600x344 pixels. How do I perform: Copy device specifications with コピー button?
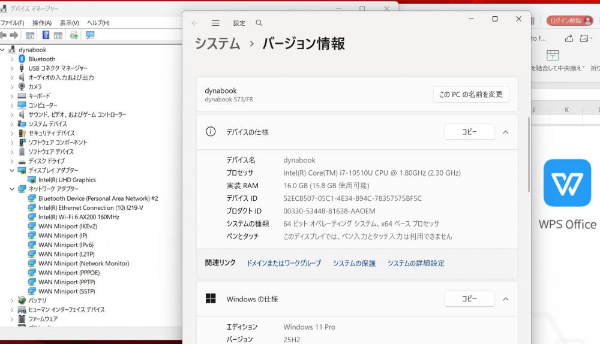pyautogui.click(x=469, y=132)
